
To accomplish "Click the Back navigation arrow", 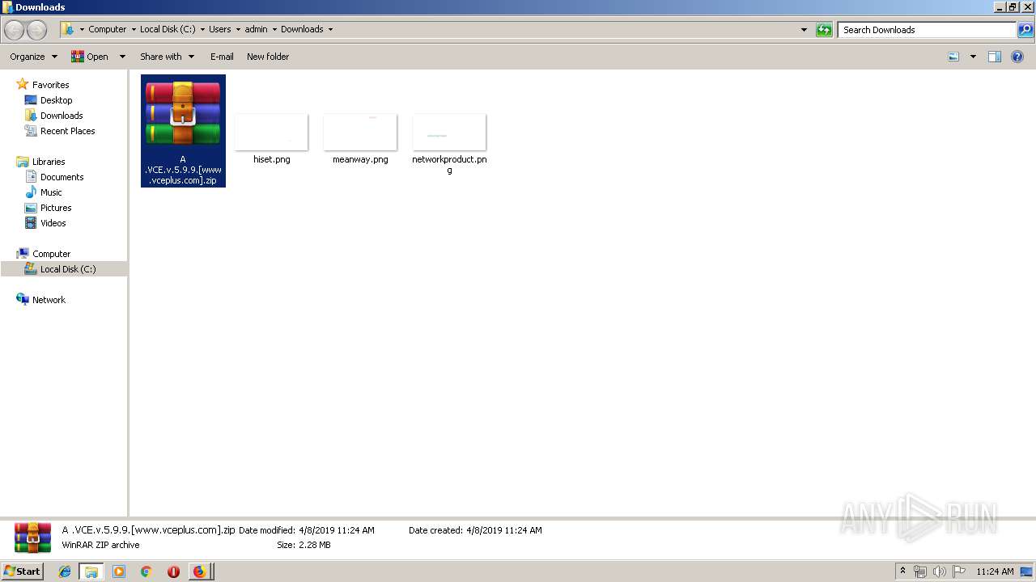I will [x=14, y=30].
